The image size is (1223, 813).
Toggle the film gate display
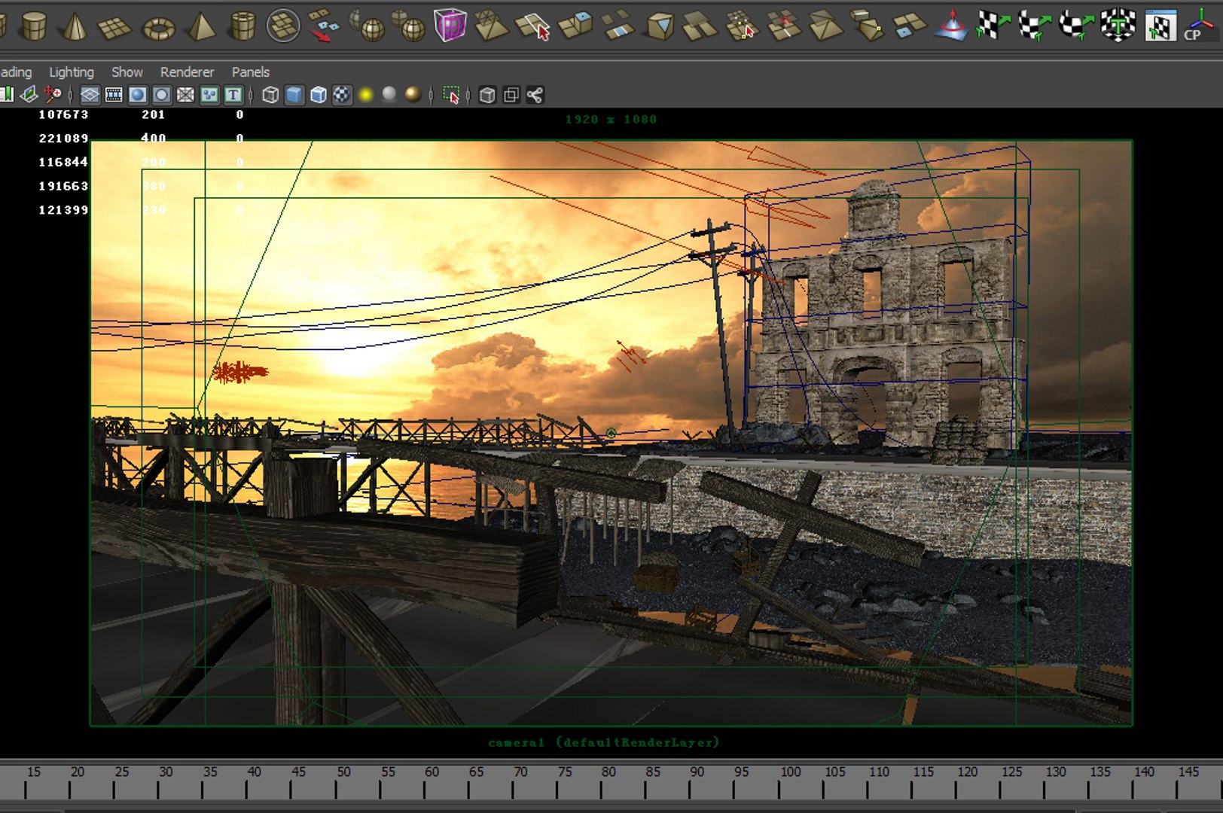coord(114,95)
